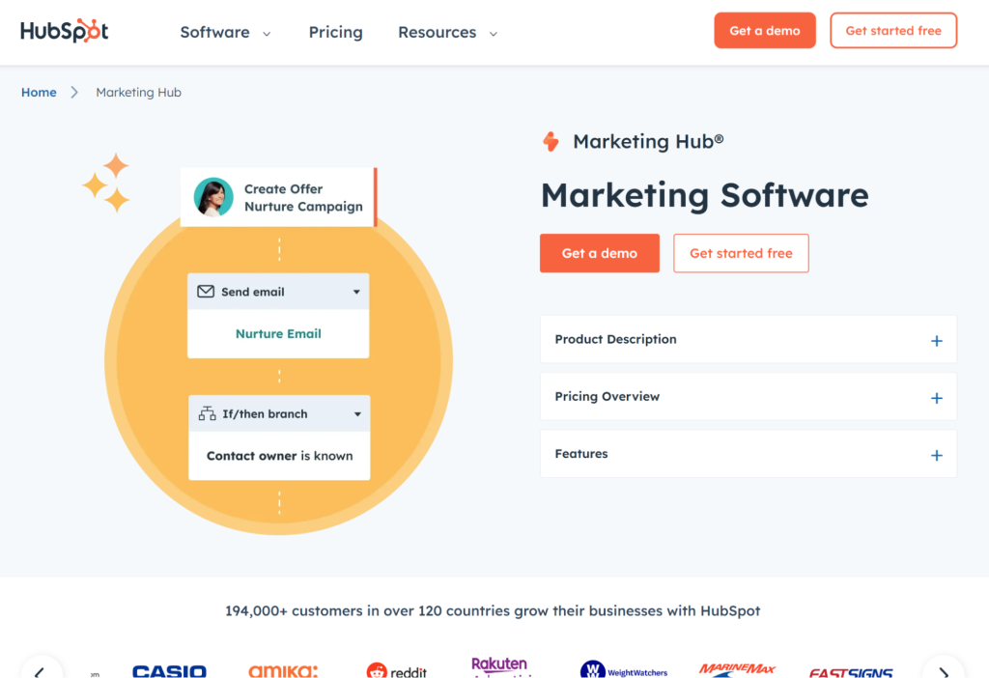Viewport: 989px width, 678px height.
Task: Click the WeightWatchers logo
Action: pos(622,668)
